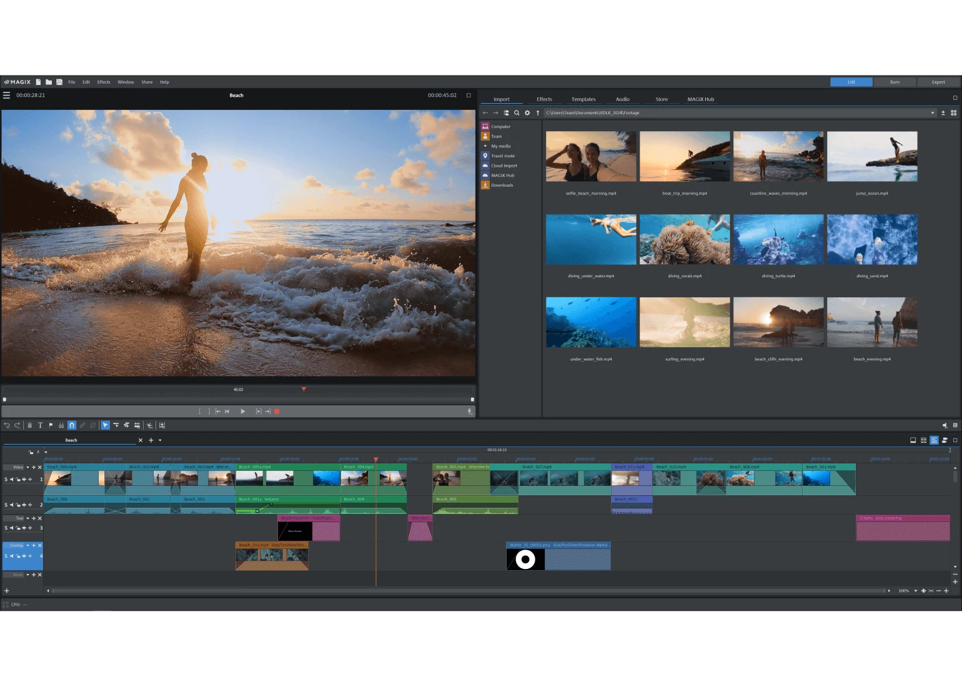Toggle solo on track 2

click(6, 505)
